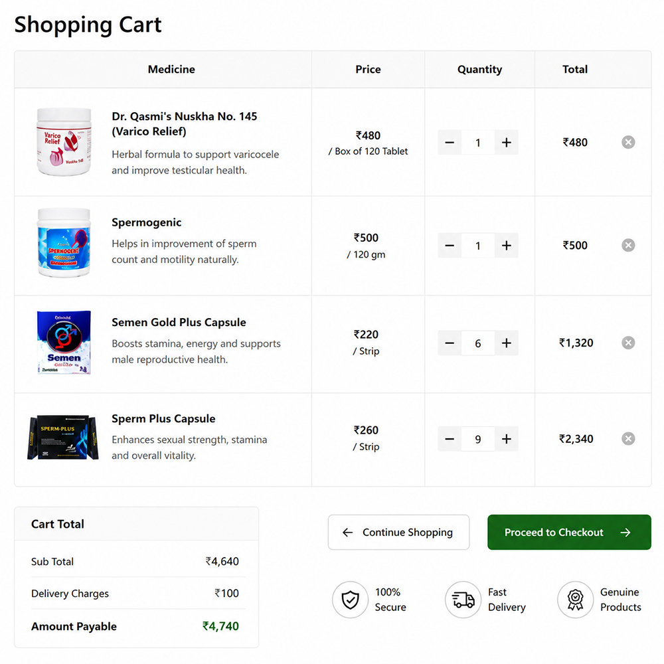Click the Shopping Cart page heading
This screenshot has height=664, width=664.
(88, 25)
